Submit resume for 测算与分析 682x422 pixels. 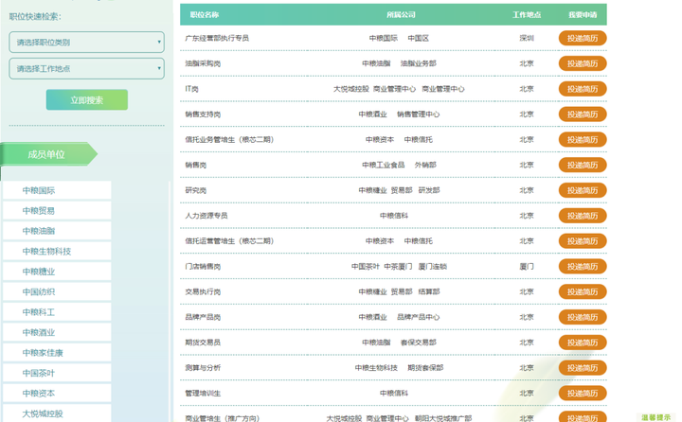click(x=583, y=368)
